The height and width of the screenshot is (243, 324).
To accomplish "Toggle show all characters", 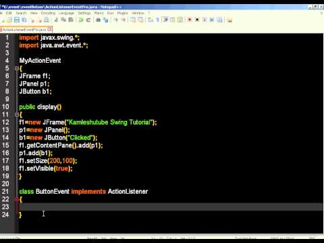I will click(157, 20).
